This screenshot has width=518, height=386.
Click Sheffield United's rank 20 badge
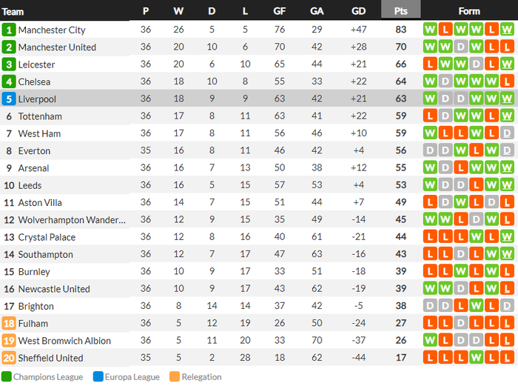click(x=9, y=359)
